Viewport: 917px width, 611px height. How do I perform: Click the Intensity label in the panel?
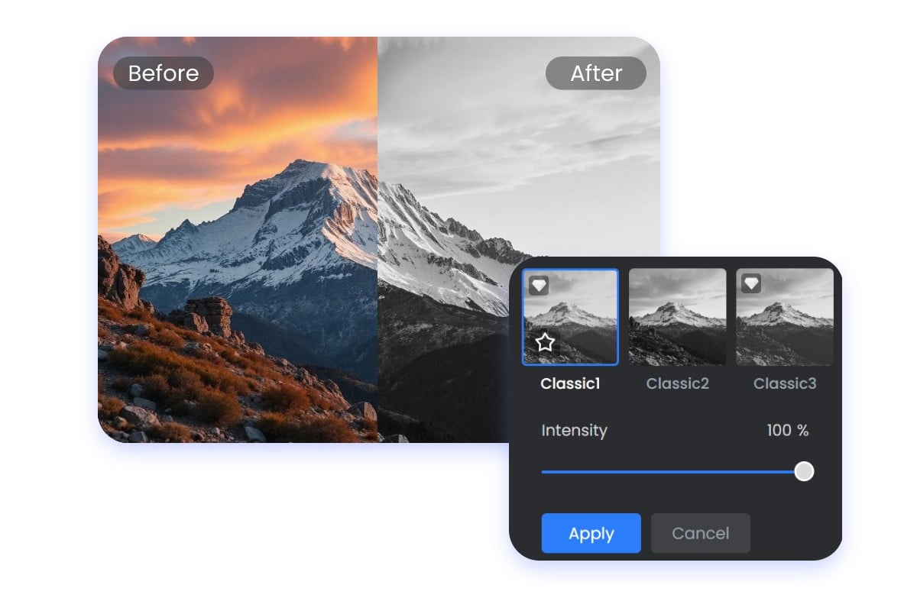point(574,431)
